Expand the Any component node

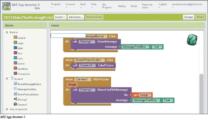click(7, 109)
